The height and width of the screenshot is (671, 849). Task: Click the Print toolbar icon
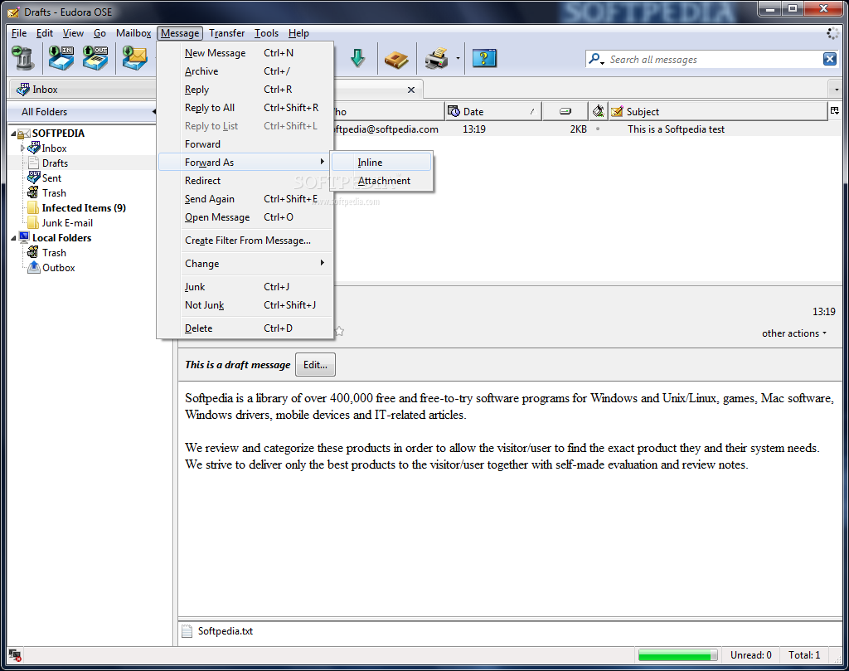[436, 58]
